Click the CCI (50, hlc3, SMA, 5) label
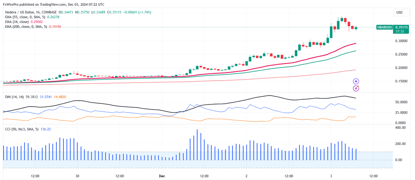The height and width of the screenshot is (180, 415). 21,129
